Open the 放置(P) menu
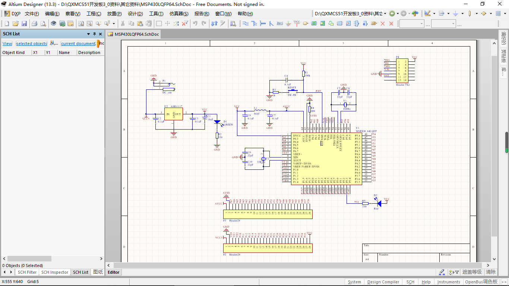This screenshot has width=509, height=286. [114, 13]
